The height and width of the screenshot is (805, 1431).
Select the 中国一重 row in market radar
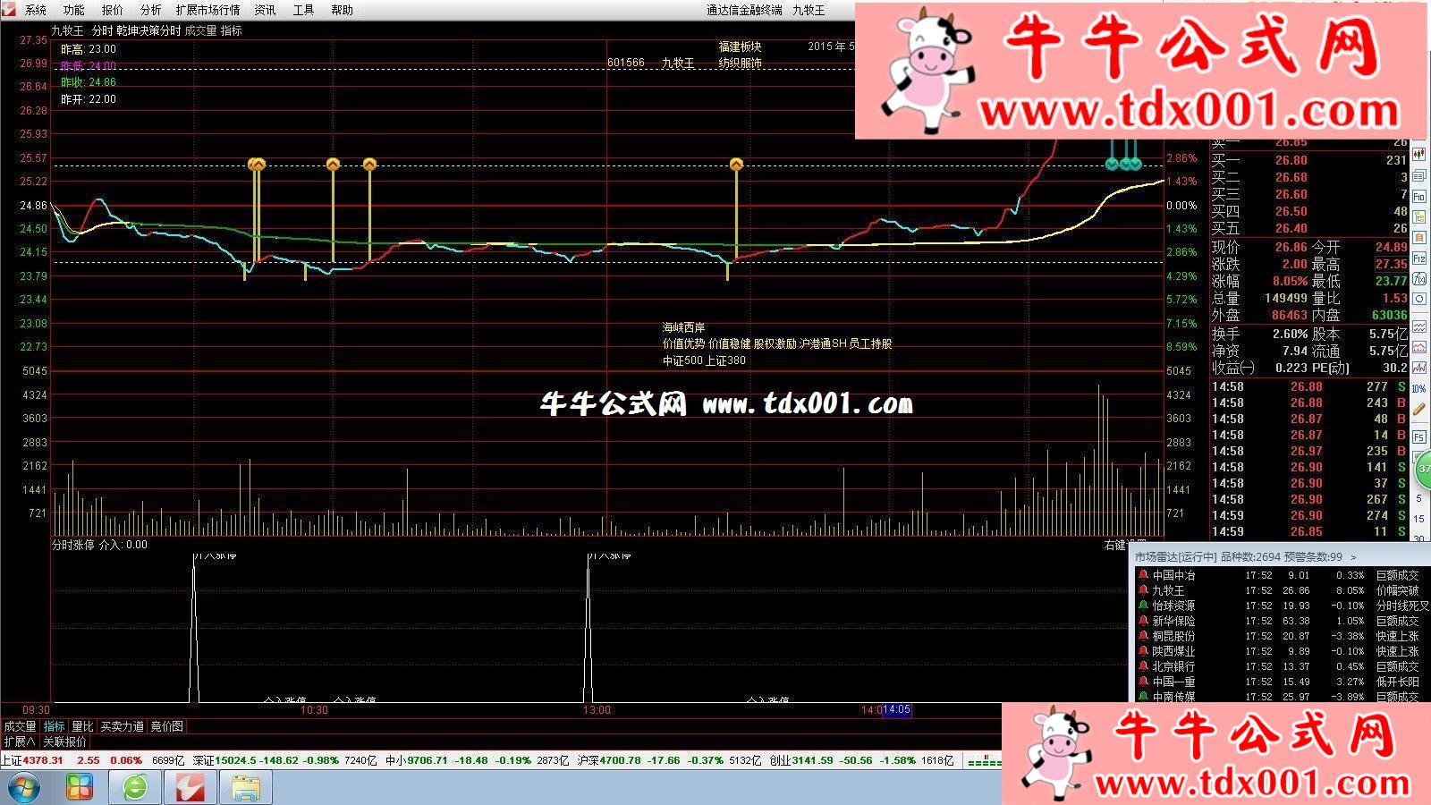[1281, 682]
